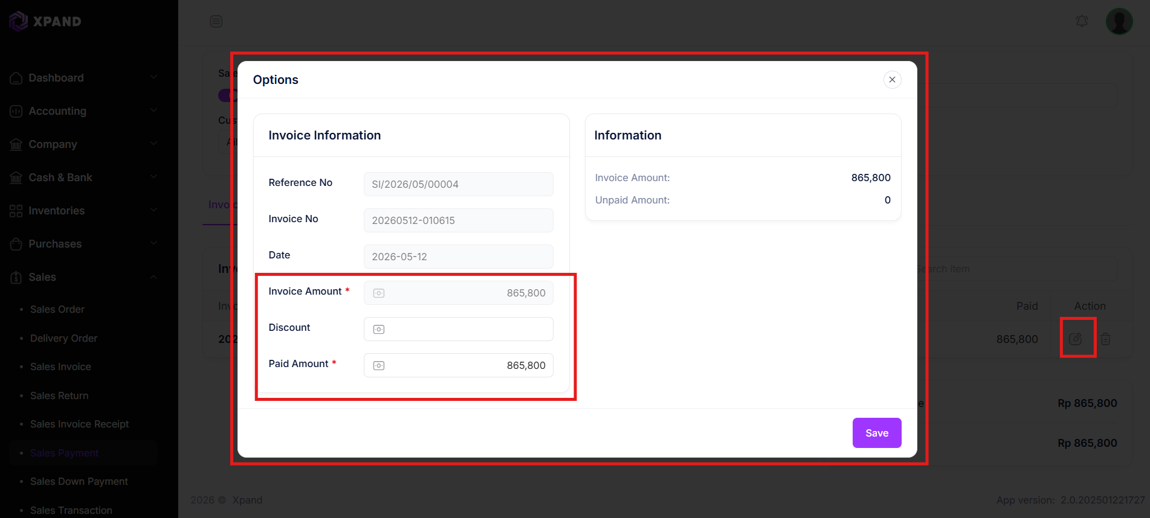Open Sales Order in sidebar

[x=57, y=309]
